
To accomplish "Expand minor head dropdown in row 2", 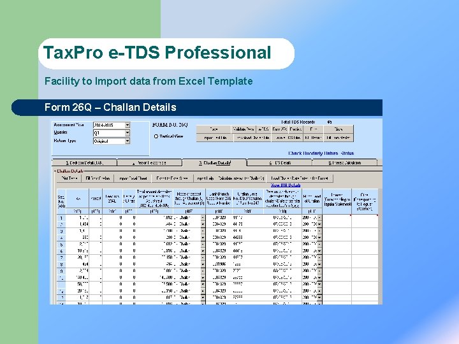I will 319,224.
